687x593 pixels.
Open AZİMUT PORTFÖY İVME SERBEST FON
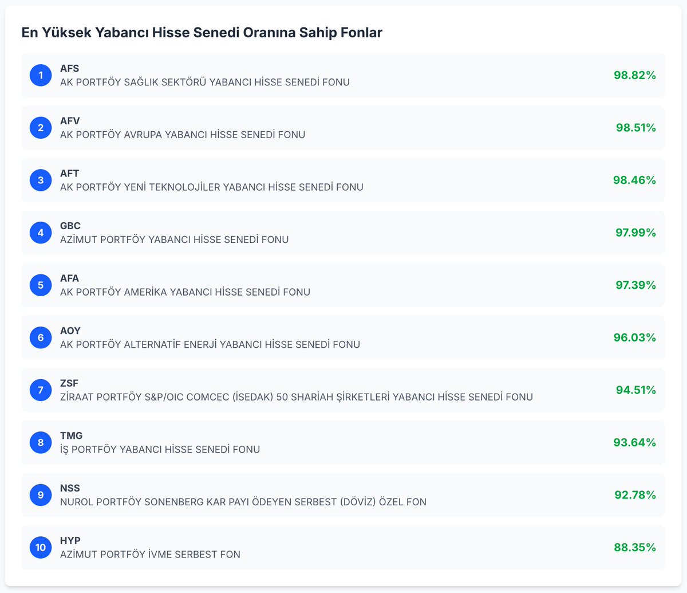point(150,554)
